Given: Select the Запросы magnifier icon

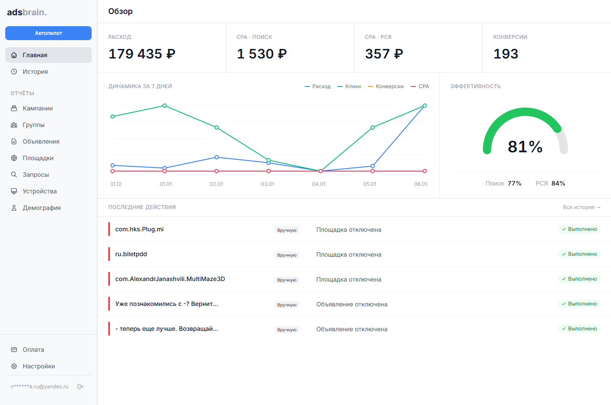Looking at the screenshot, I should 14,174.
